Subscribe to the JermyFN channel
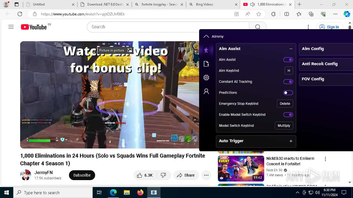353x198 pixels. tap(82, 175)
